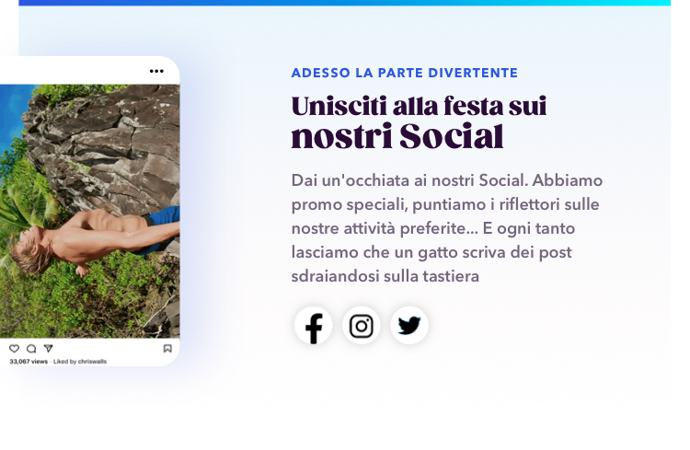Open comments via the speech bubble icon

pos(31,349)
